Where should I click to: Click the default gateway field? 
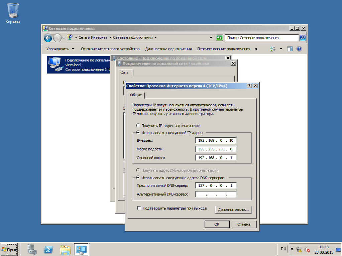[x=216, y=158]
